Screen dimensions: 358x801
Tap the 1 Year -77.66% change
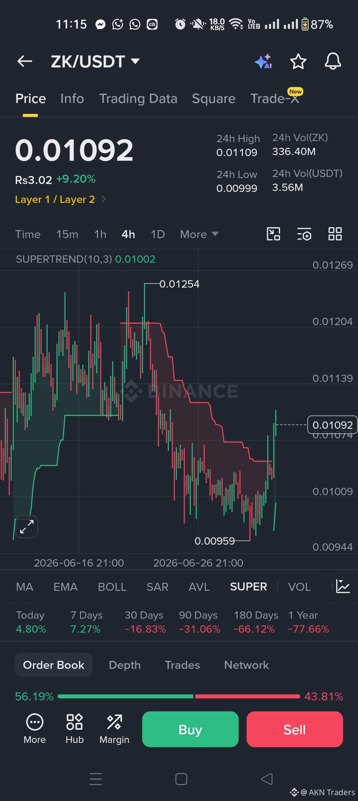(308, 622)
